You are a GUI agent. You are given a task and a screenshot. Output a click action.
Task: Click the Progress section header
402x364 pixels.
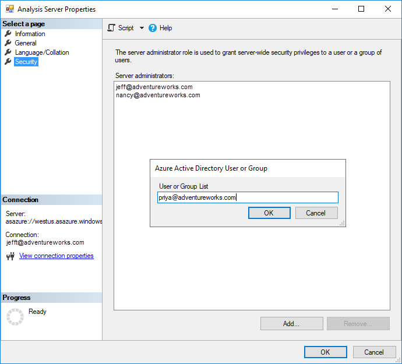pos(51,298)
